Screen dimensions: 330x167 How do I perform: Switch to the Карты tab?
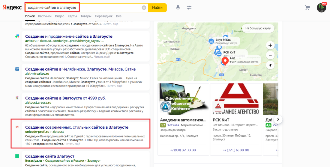[72, 16]
